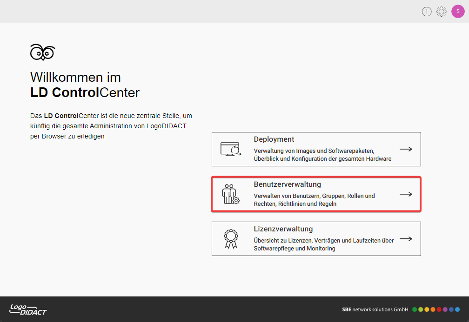Open the Deployment heading

(x=274, y=139)
